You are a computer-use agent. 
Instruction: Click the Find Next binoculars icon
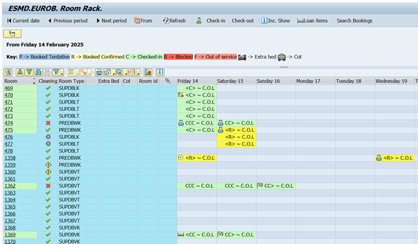[x=47, y=72]
